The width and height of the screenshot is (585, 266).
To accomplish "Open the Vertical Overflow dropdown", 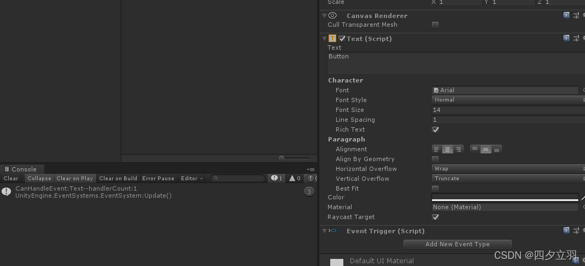I will click(x=508, y=179).
